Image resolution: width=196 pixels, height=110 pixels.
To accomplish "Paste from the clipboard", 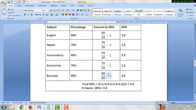I will (4, 13).
